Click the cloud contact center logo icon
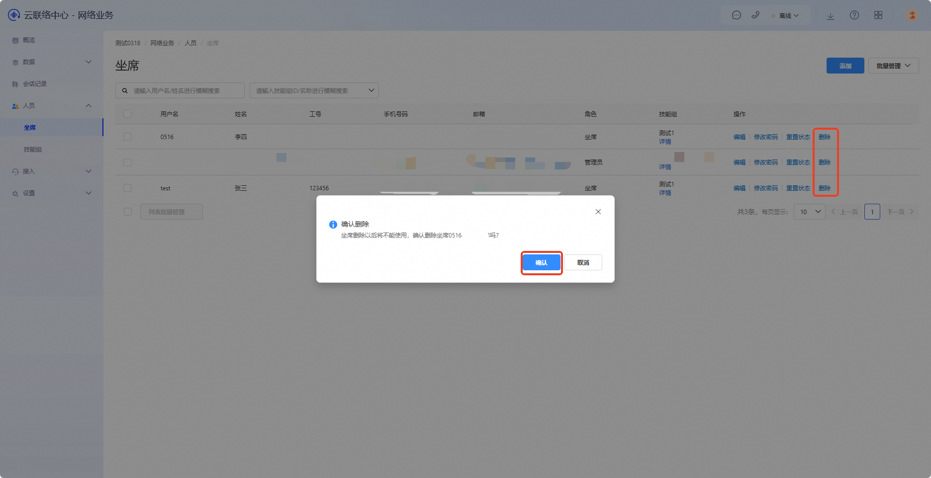Viewport: 931px width, 478px height. point(14,15)
